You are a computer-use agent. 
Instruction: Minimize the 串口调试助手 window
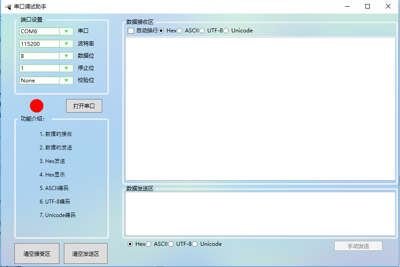click(347, 6)
